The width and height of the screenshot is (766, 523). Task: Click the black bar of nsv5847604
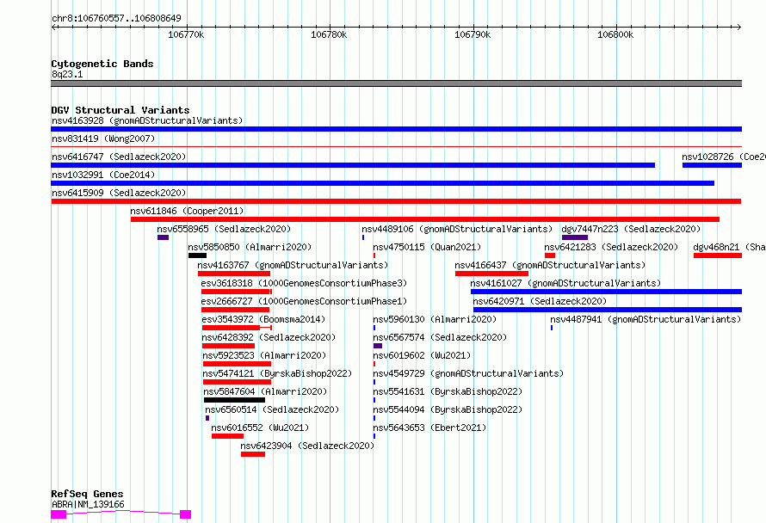pyautogui.click(x=234, y=400)
